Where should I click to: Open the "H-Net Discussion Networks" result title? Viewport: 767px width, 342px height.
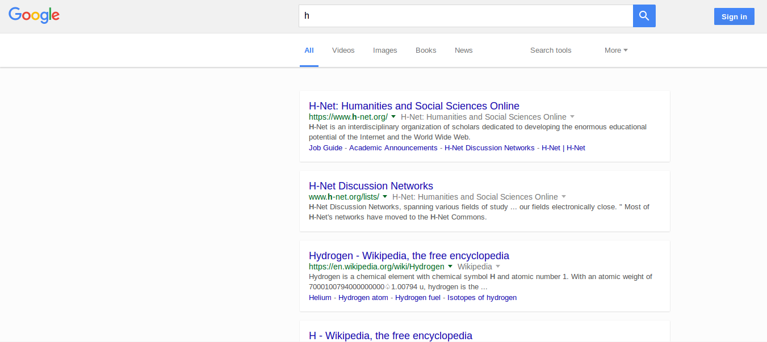[371, 186]
